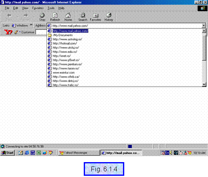Launch Word from the quick launch bar

point(33,152)
